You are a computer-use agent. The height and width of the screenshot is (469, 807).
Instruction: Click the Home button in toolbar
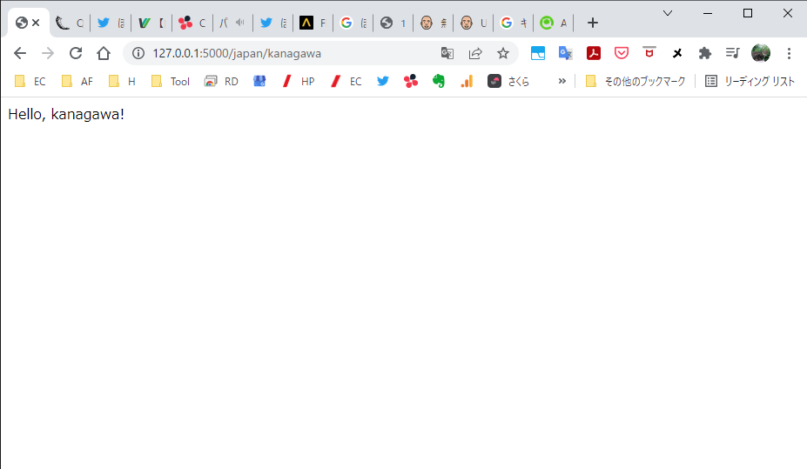point(104,53)
